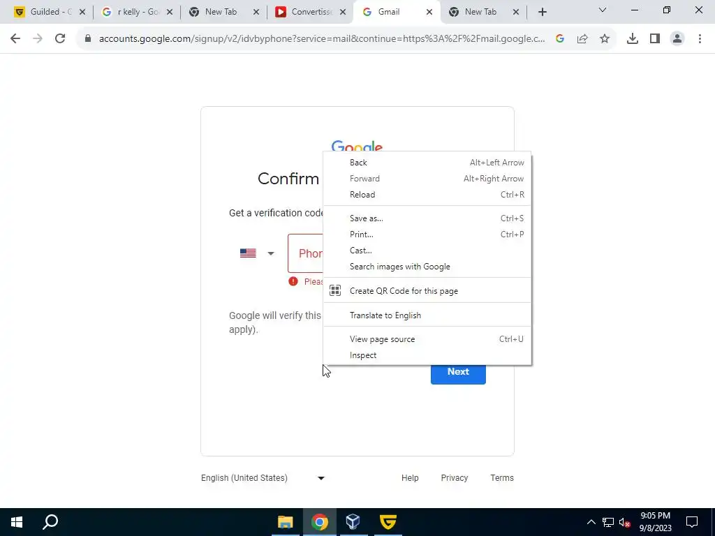Open the Chrome profile avatar icon
This screenshot has height=536, width=715.
tap(677, 39)
